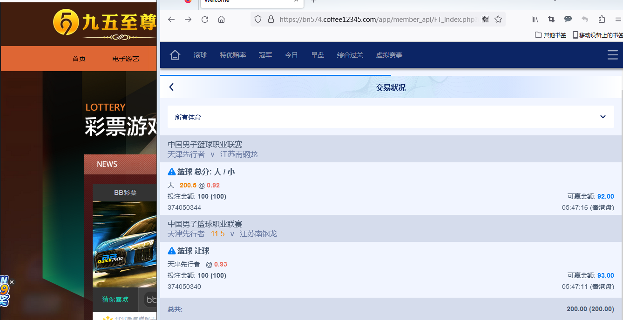Select the BB彩票 card header
Viewport: 623px width, 320px height.
point(125,193)
